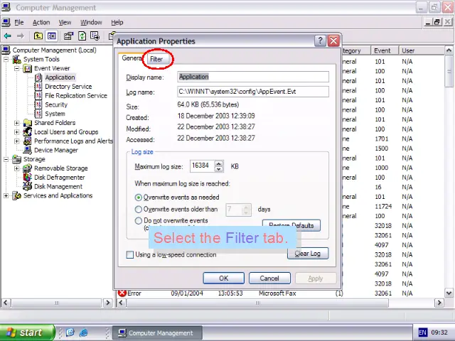
Task: Click the Application log icon in tree
Action: (38, 77)
